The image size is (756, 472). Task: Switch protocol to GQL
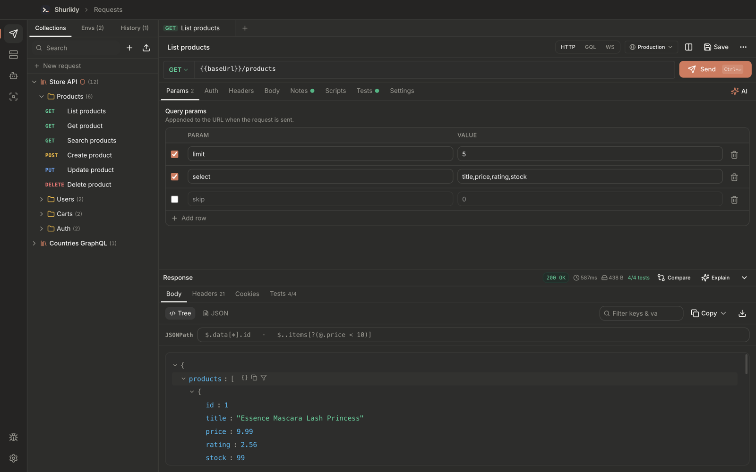590,47
